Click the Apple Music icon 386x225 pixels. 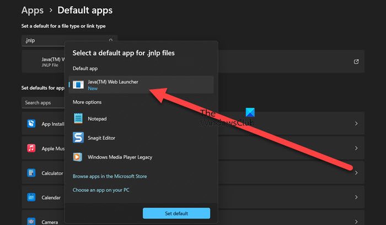click(x=31, y=148)
